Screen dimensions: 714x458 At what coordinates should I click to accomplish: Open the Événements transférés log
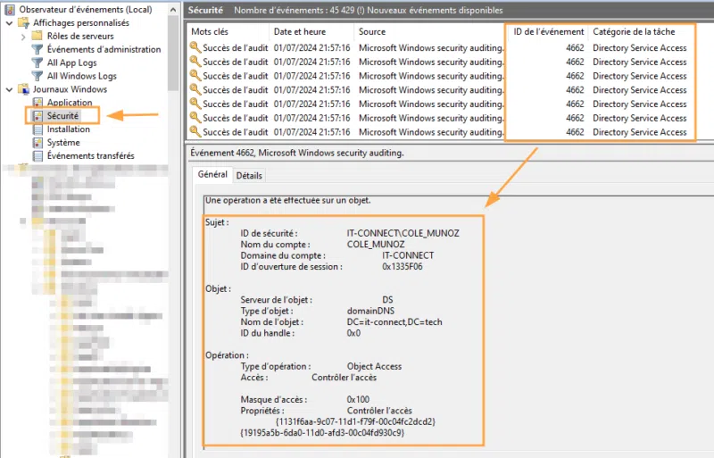click(90, 156)
